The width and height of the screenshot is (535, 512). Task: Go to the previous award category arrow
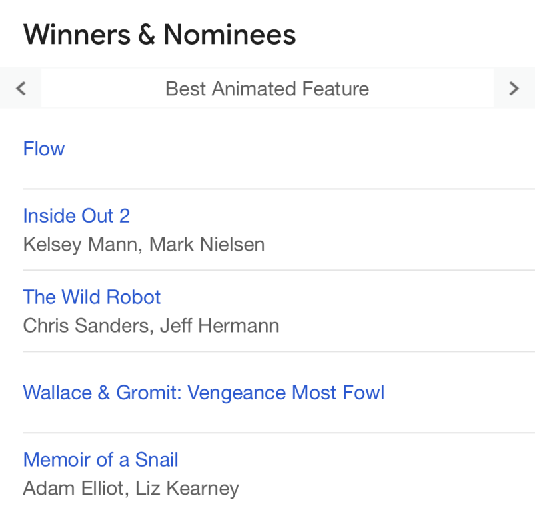21,88
